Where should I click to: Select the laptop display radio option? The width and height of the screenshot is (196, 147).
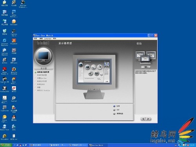pos(118,114)
